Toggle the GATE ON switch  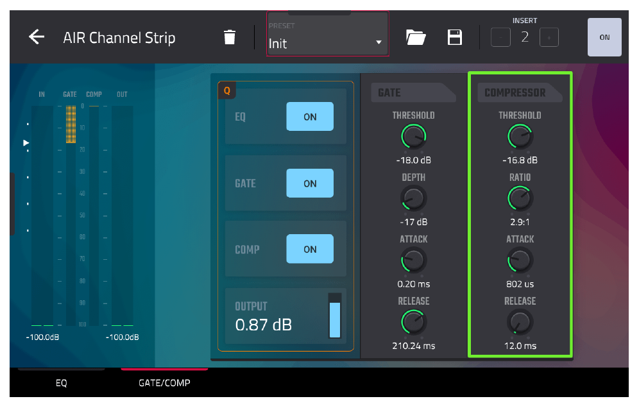point(310,183)
